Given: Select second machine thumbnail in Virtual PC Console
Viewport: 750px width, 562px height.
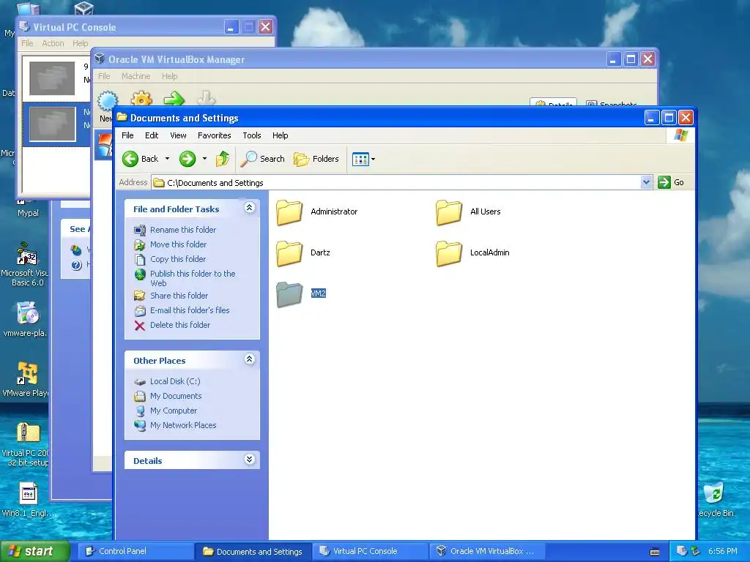Looking at the screenshot, I should pyautogui.click(x=52, y=124).
